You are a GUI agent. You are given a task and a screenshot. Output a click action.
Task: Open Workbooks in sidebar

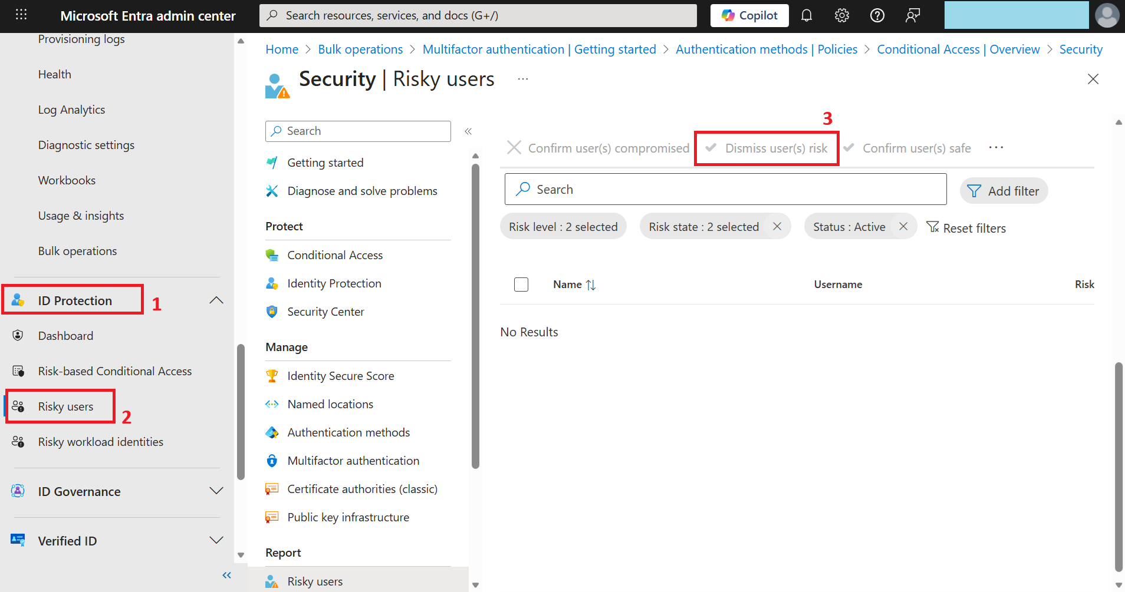[67, 180]
